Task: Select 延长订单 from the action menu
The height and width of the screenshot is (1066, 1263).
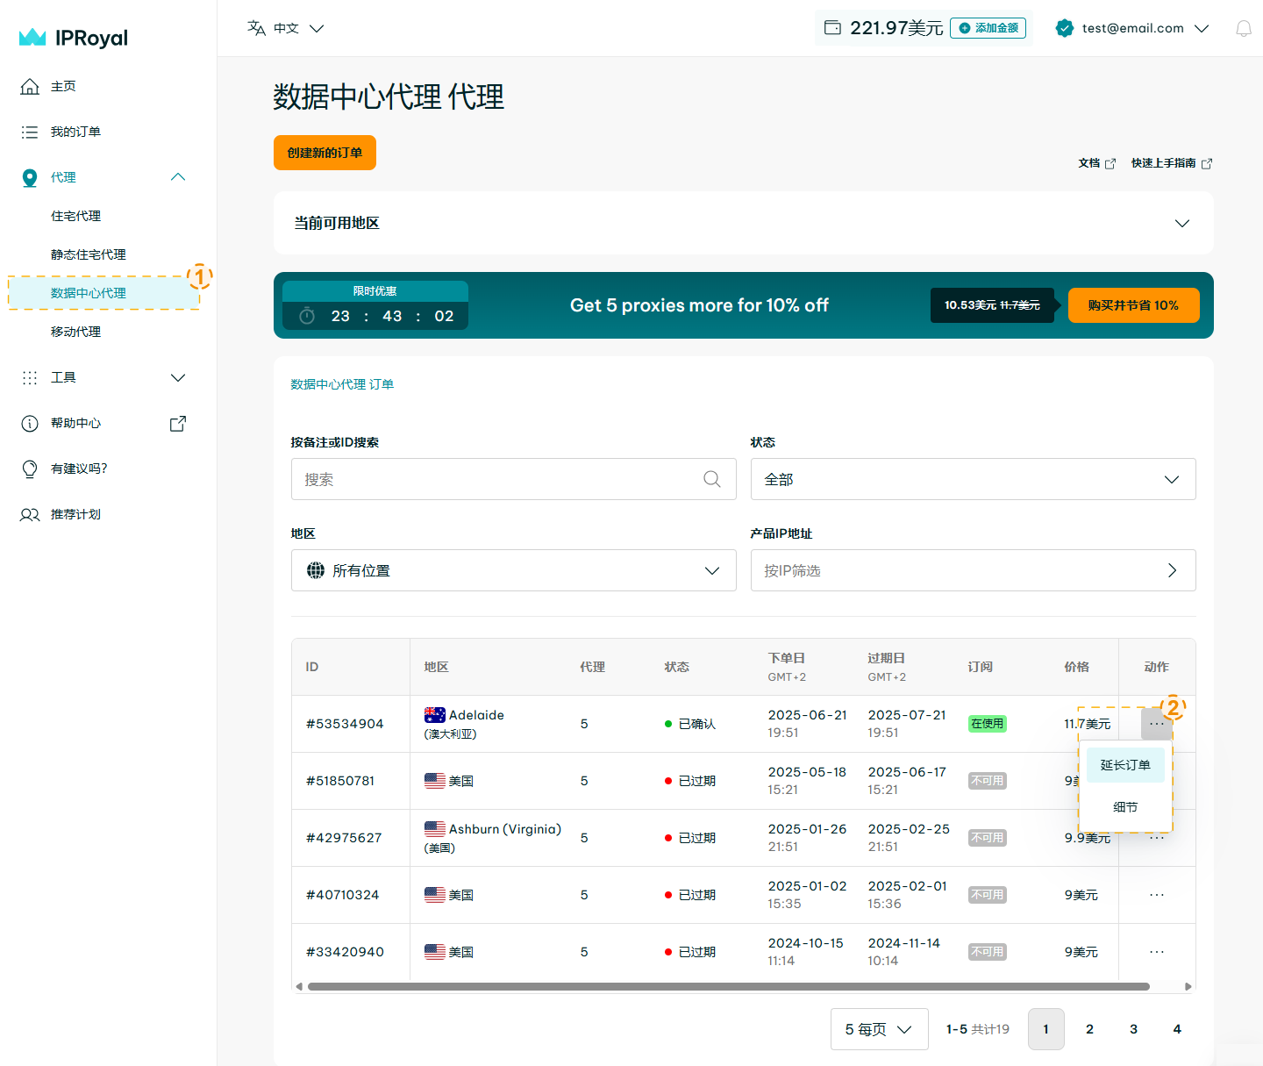Action: [1125, 765]
